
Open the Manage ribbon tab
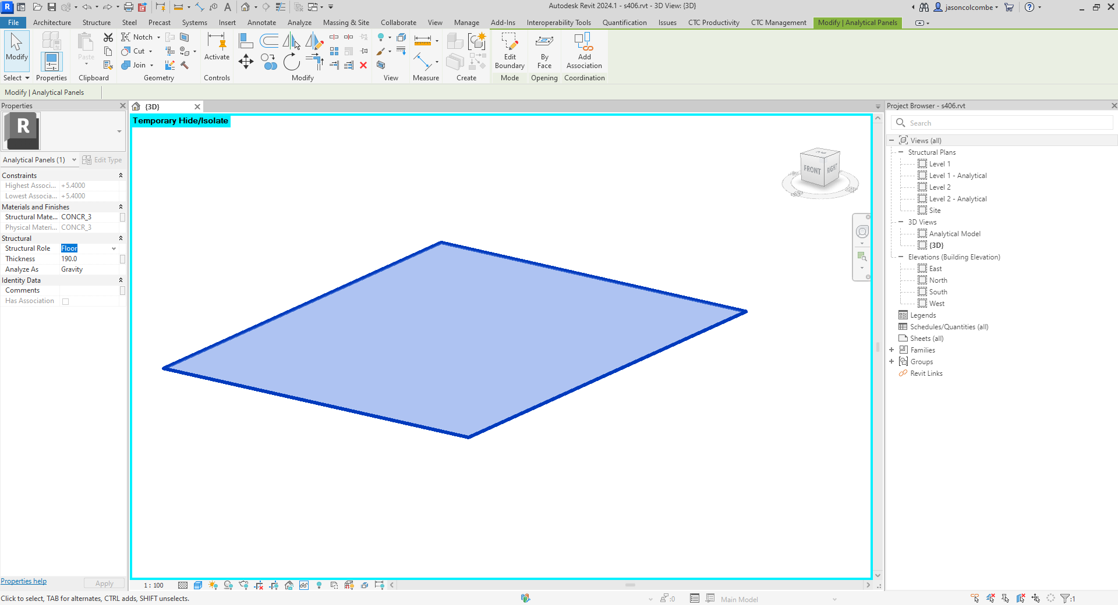pos(466,23)
